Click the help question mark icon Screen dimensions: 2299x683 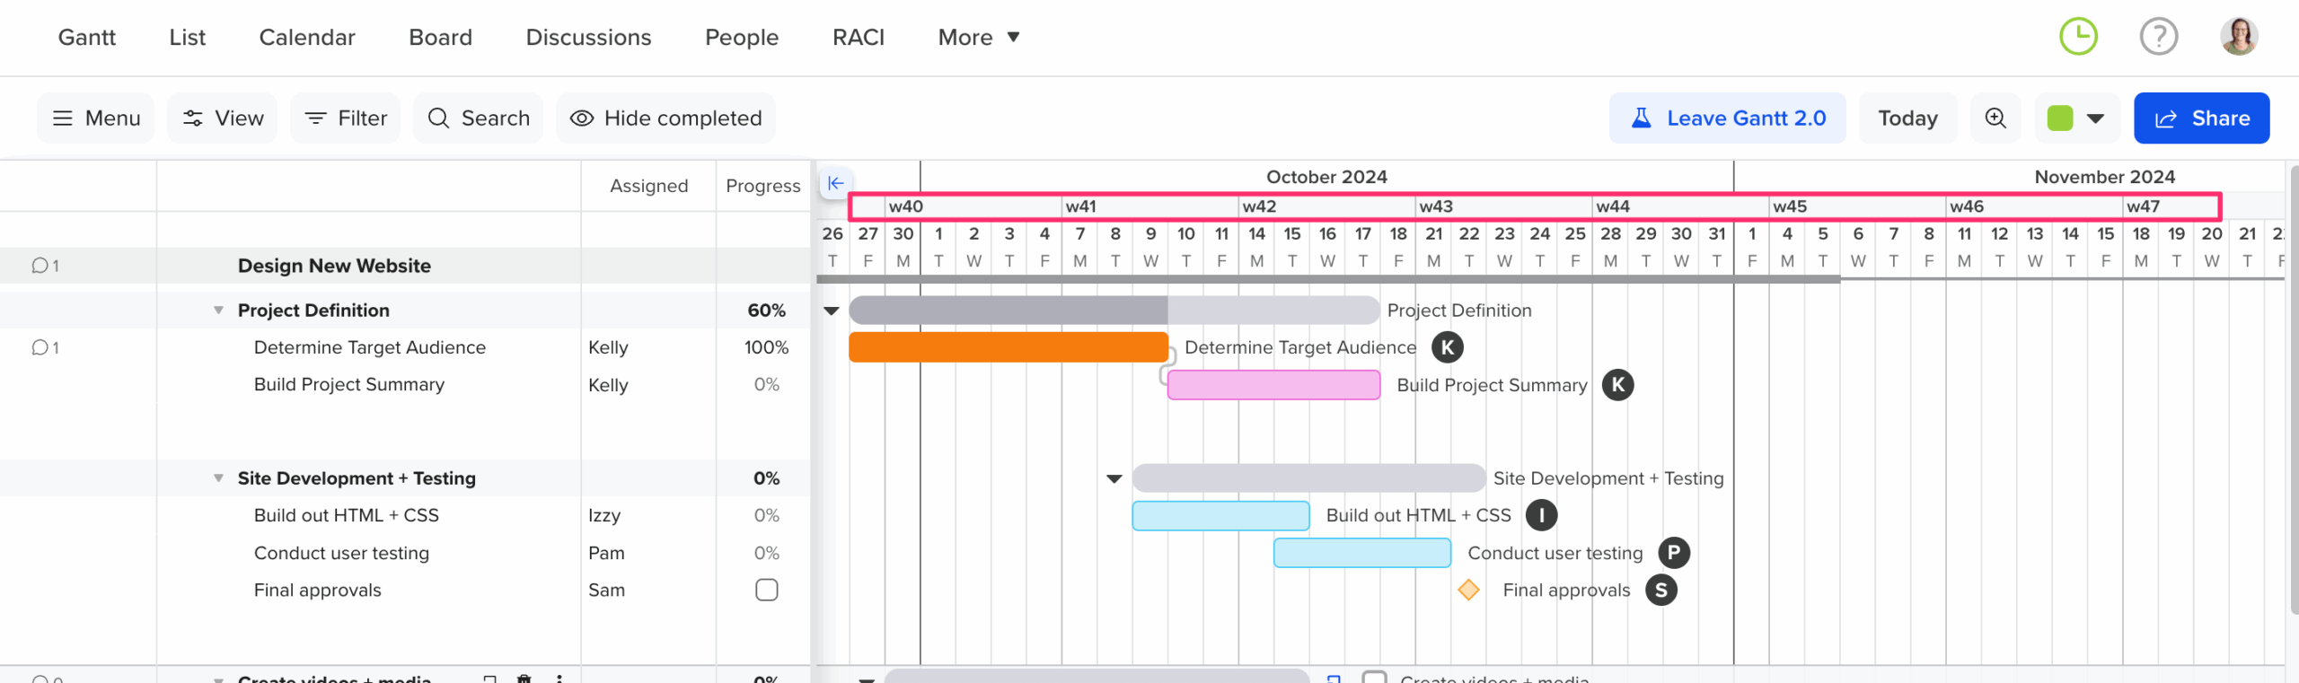point(2158,37)
